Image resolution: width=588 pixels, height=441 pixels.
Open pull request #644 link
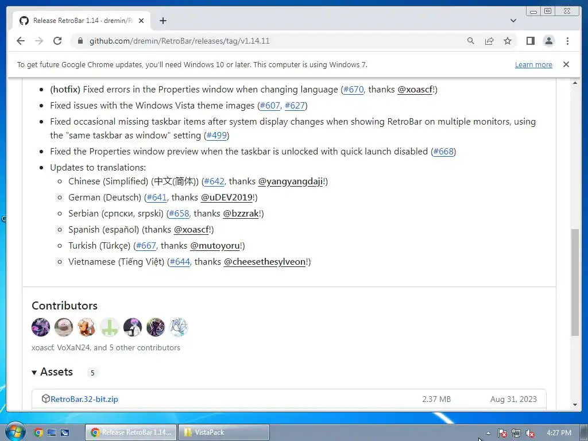pos(180,262)
